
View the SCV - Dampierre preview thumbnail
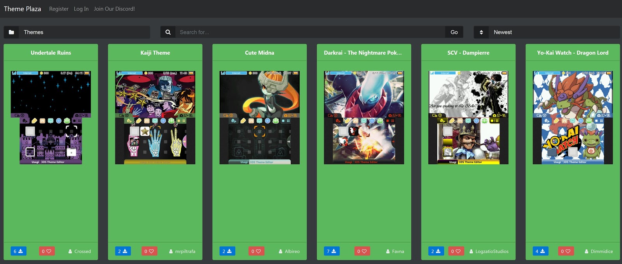click(468, 117)
